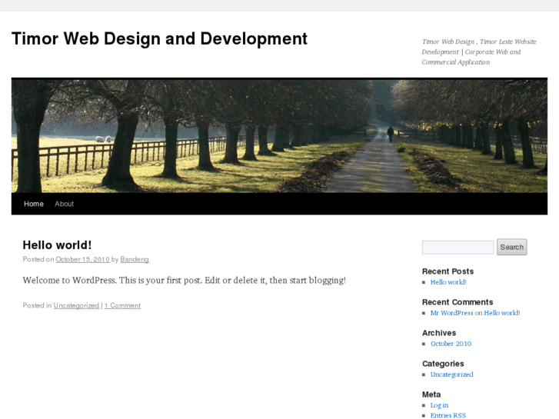Open the Hello world! post title
559x419 pixels.
coord(57,245)
